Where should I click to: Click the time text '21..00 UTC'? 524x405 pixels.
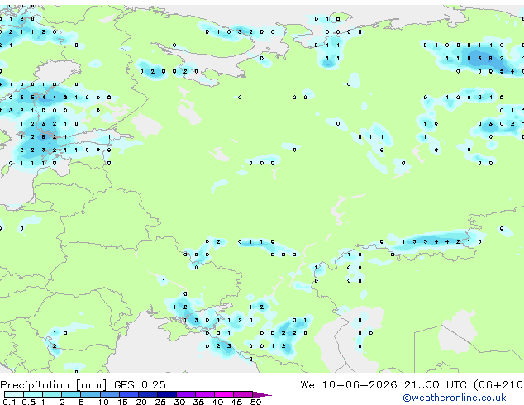pyautogui.click(x=435, y=385)
